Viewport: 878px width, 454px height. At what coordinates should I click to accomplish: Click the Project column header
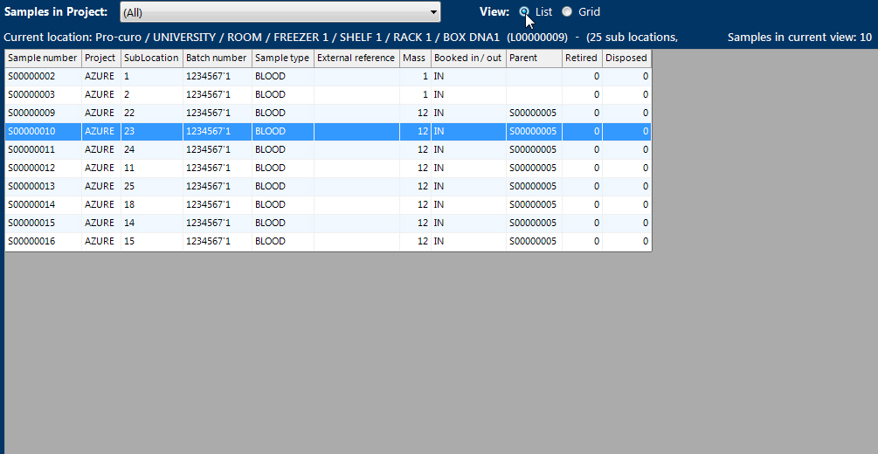point(100,58)
